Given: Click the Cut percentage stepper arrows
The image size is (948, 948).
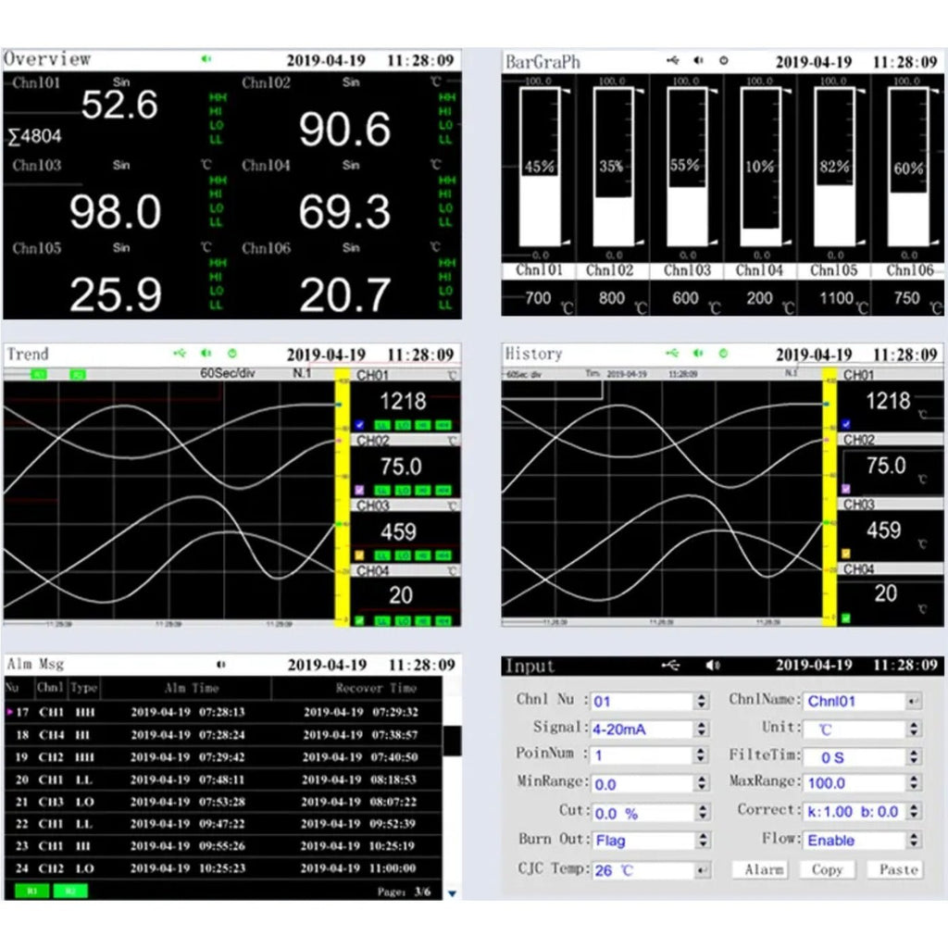Looking at the screenshot, I should (702, 813).
